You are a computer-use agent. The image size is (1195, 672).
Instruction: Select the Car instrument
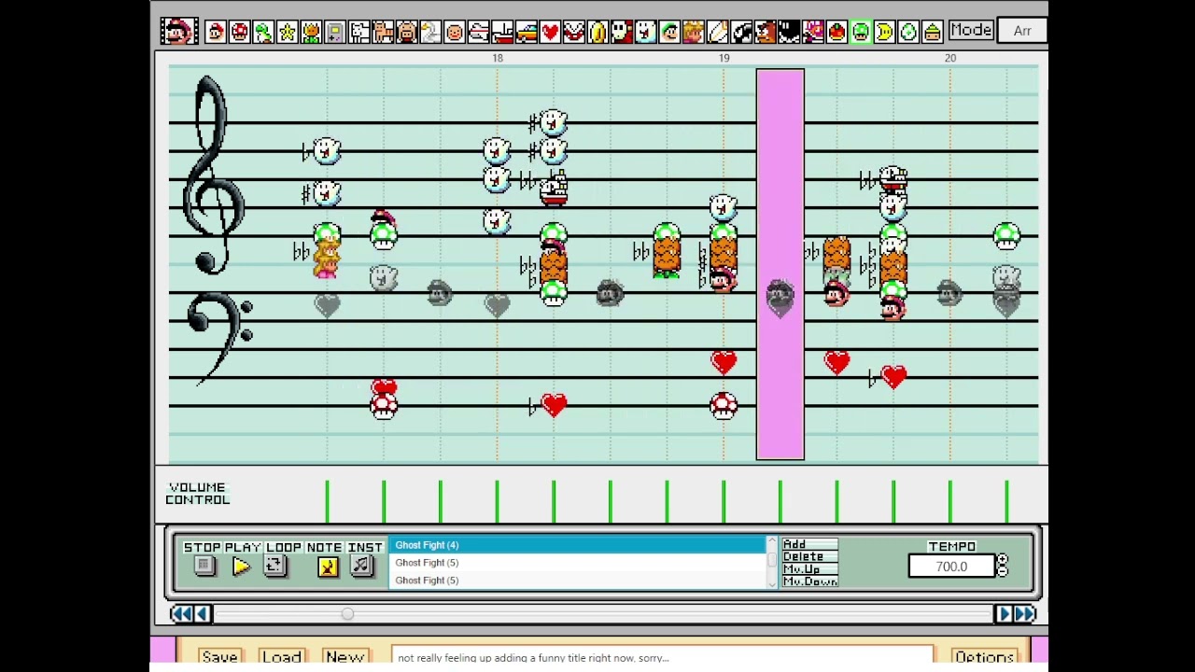[527, 33]
